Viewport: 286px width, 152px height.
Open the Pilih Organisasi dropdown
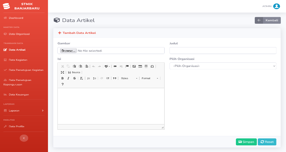(223, 66)
